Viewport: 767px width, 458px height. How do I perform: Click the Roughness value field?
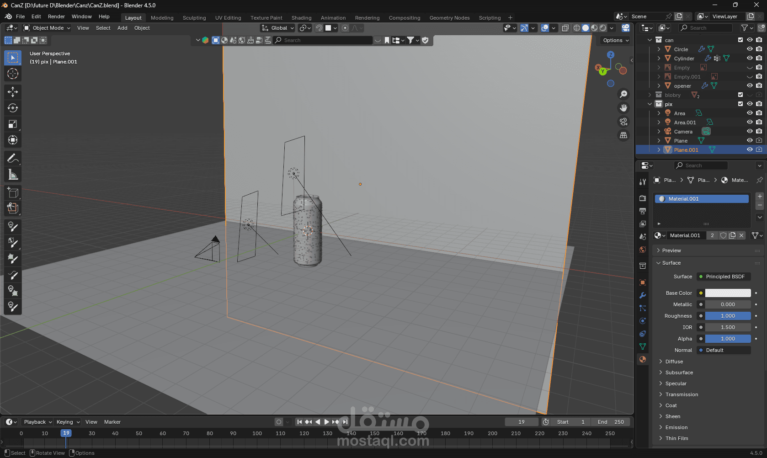[728, 316]
